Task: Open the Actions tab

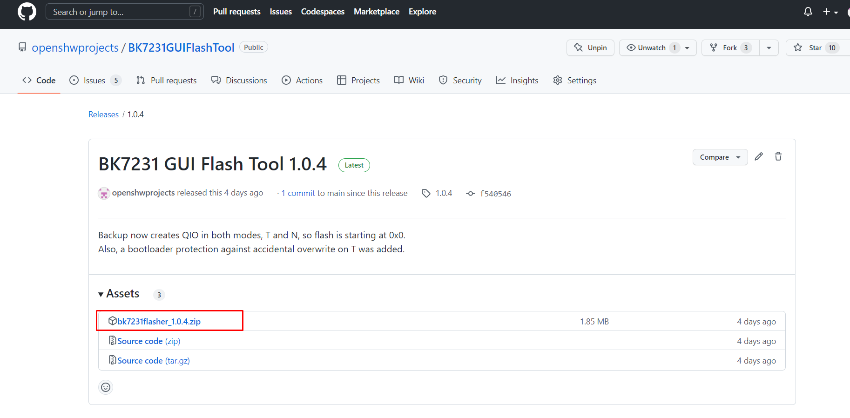Action: point(302,81)
